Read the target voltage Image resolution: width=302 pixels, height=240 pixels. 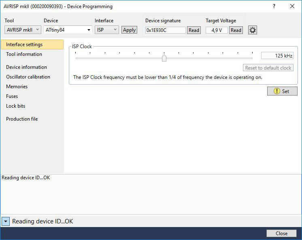pos(236,30)
